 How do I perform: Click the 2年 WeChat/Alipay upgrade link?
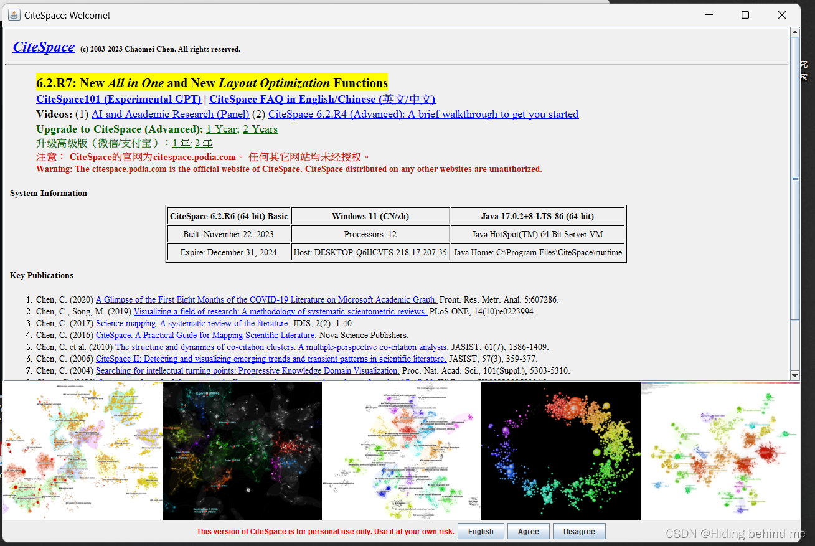coord(204,143)
